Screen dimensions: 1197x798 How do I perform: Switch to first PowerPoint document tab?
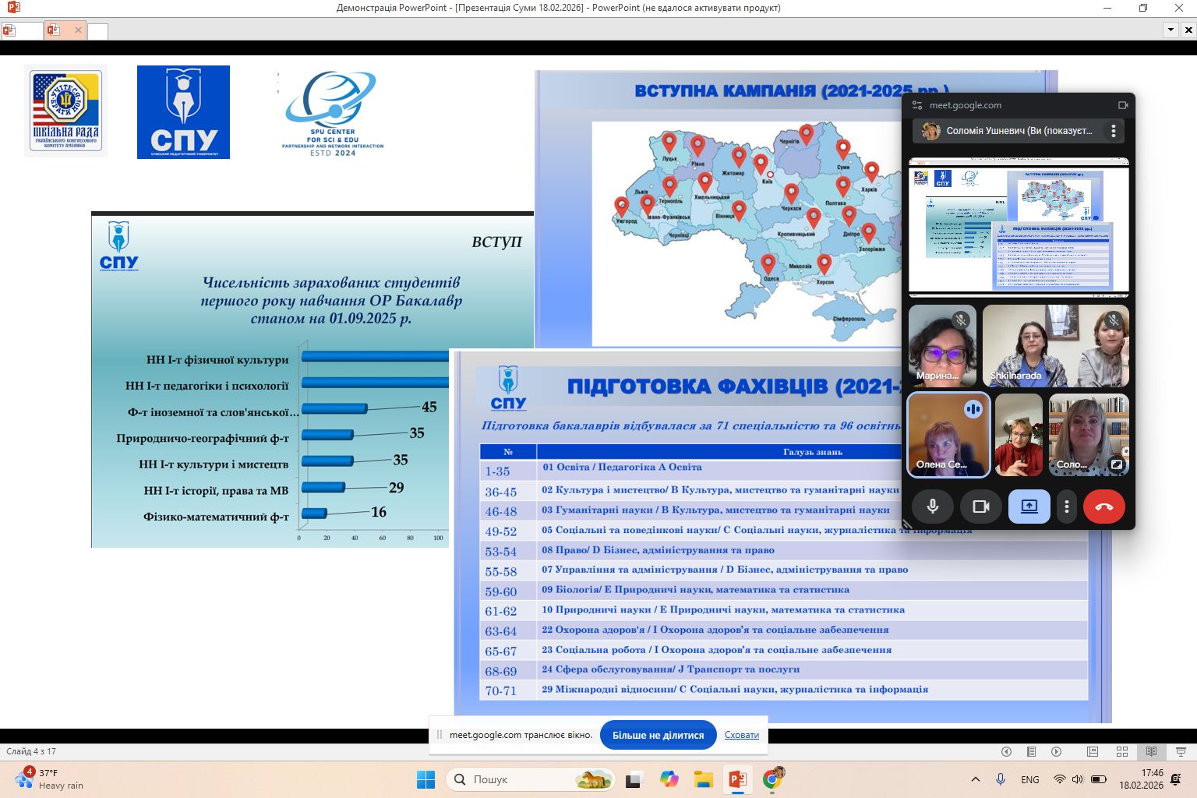[x=21, y=31]
